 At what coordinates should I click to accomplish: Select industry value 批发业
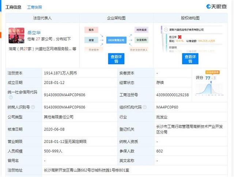click(x=162, y=117)
